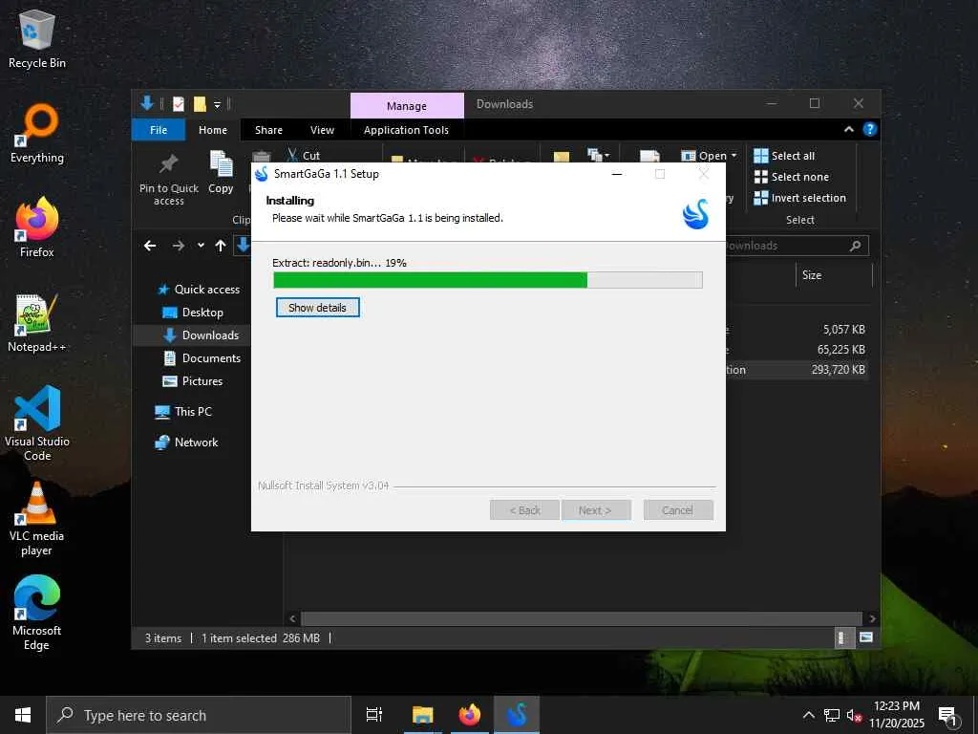This screenshot has width=978, height=734.
Task: Click Invert selection in Explorer ribbon
Action: click(x=800, y=199)
